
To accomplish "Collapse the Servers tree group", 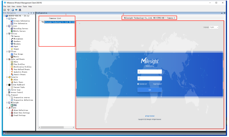I will click(7, 26).
